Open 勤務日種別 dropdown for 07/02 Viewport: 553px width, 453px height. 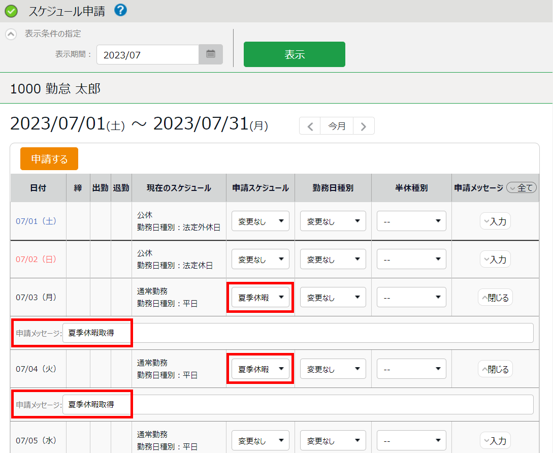(333, 260)
